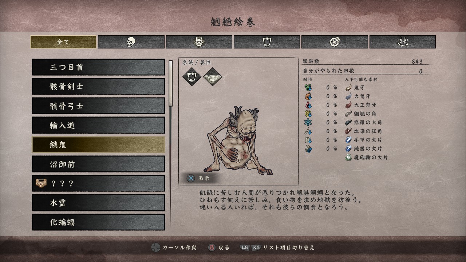Select the gear wheel category tab
466x262 pixels.
pos(335,42)
